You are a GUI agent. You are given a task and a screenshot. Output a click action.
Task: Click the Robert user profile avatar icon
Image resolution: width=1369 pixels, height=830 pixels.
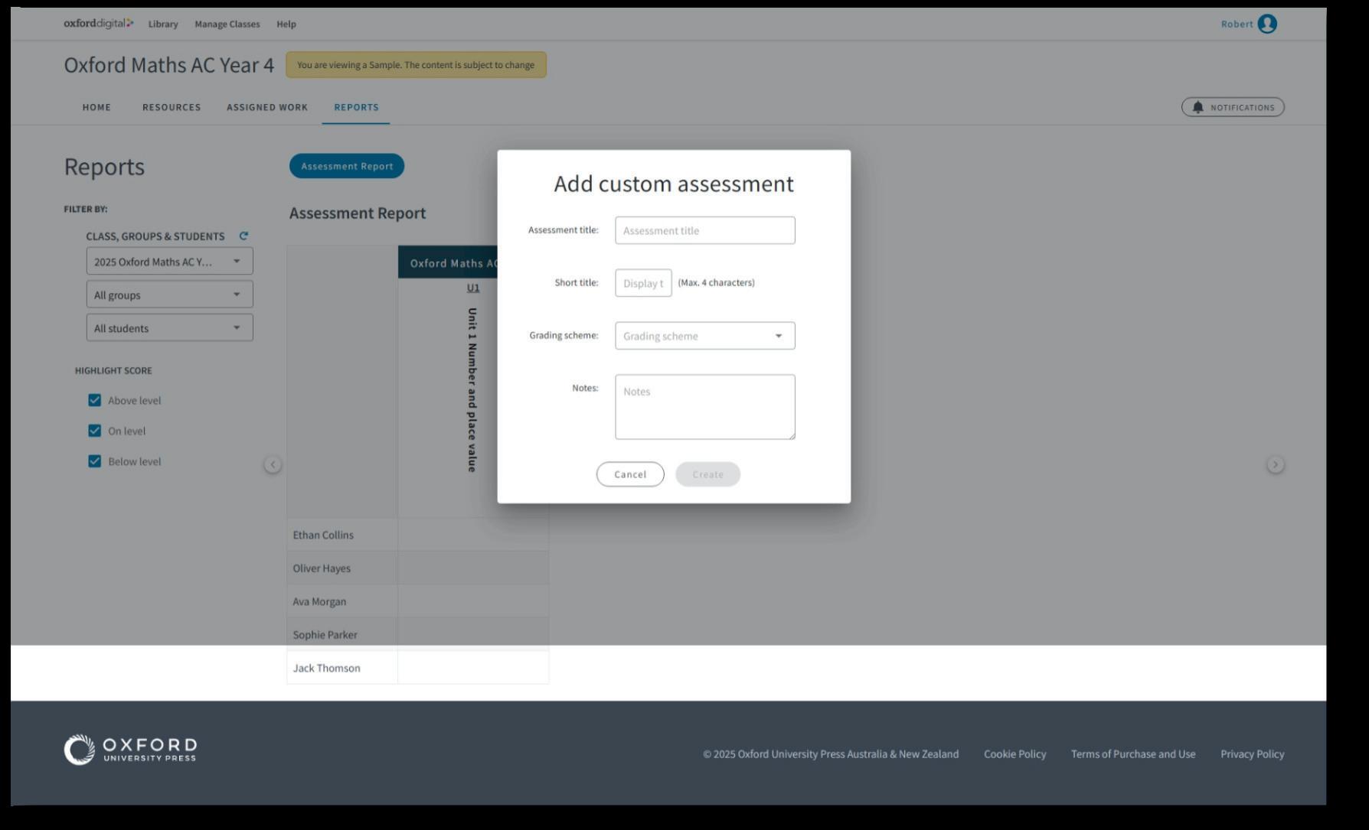pyautogui.click(x=1267, y=24)
